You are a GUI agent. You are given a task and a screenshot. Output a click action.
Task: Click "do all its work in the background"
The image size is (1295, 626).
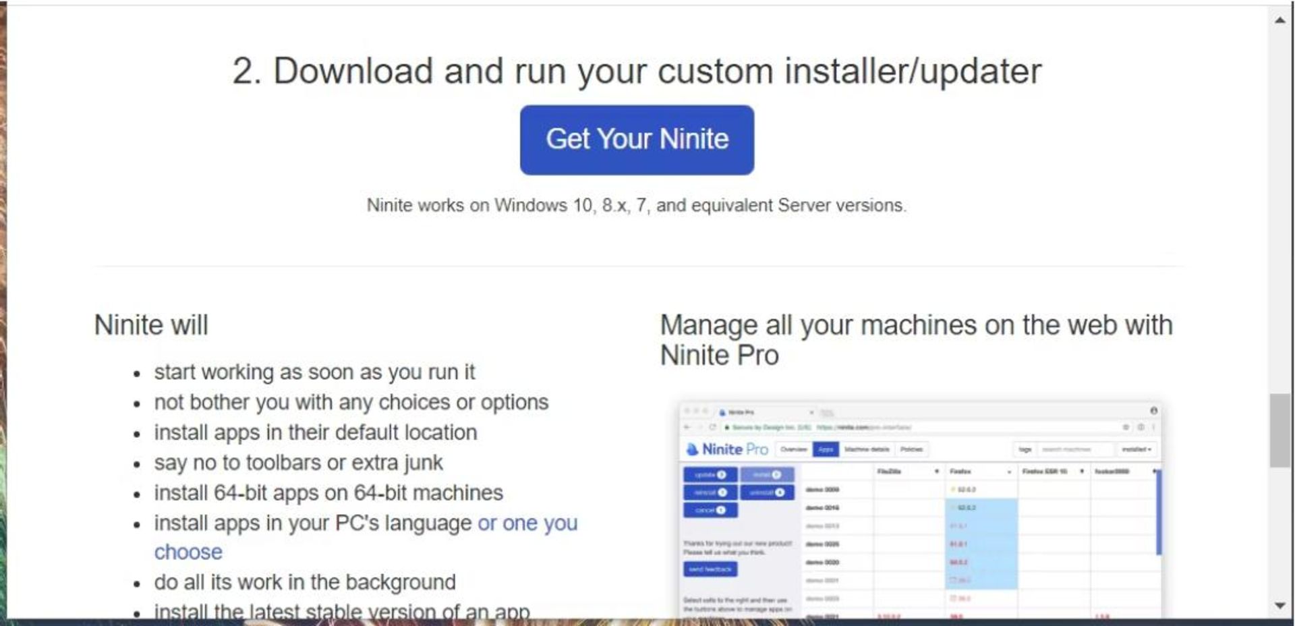(305, 582)
